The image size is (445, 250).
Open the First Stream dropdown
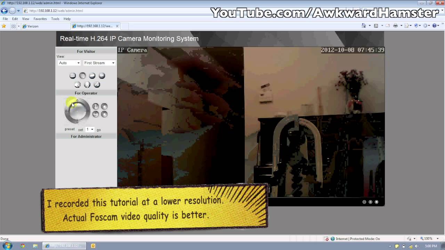[99, 63]
